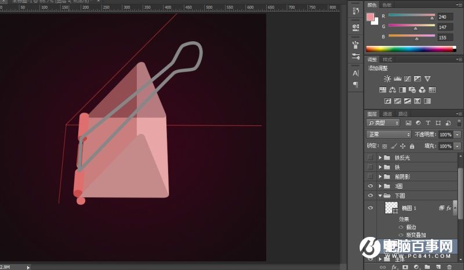
Task: Collapse effects list of 椭圆 1 layer
Action: point(455,208)
